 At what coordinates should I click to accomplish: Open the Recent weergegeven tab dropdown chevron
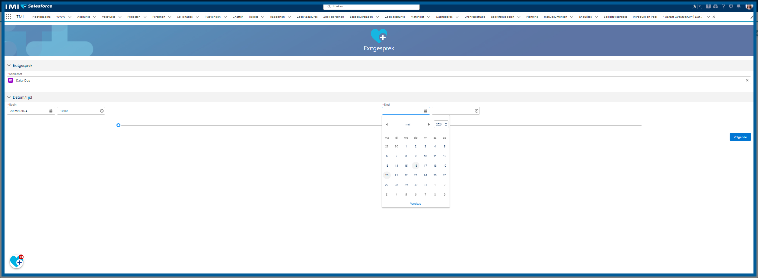[x=708, y=17]
